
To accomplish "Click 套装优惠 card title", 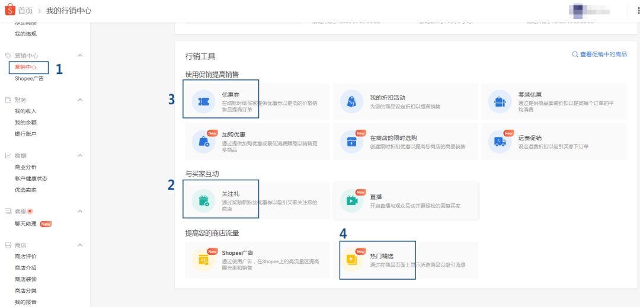I will [530, 95].
